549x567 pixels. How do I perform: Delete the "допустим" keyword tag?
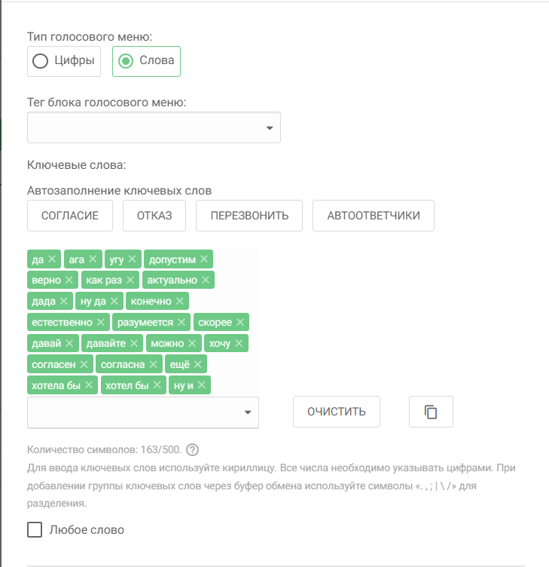coord(204,259)
